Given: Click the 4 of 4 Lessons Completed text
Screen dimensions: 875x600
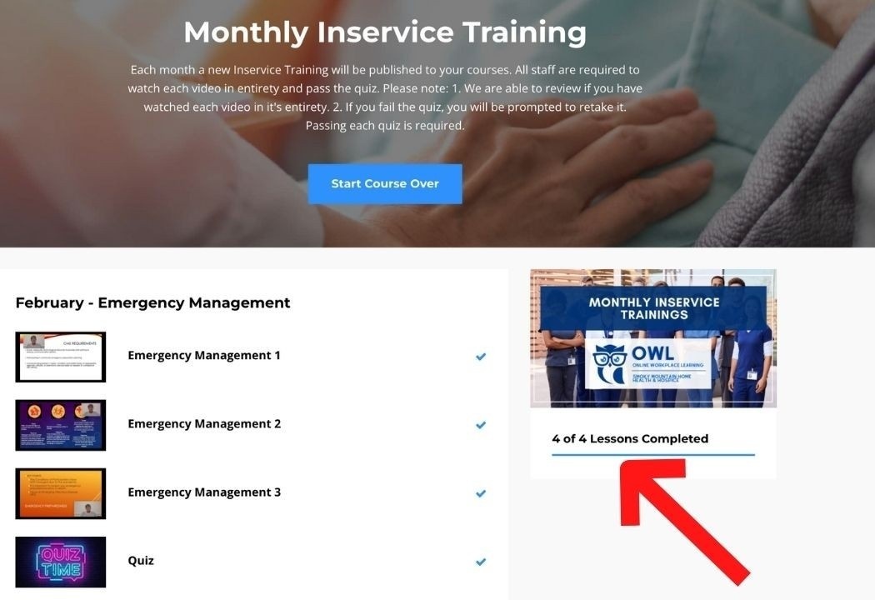Looking at the screenshot, I should click(630, 438).
